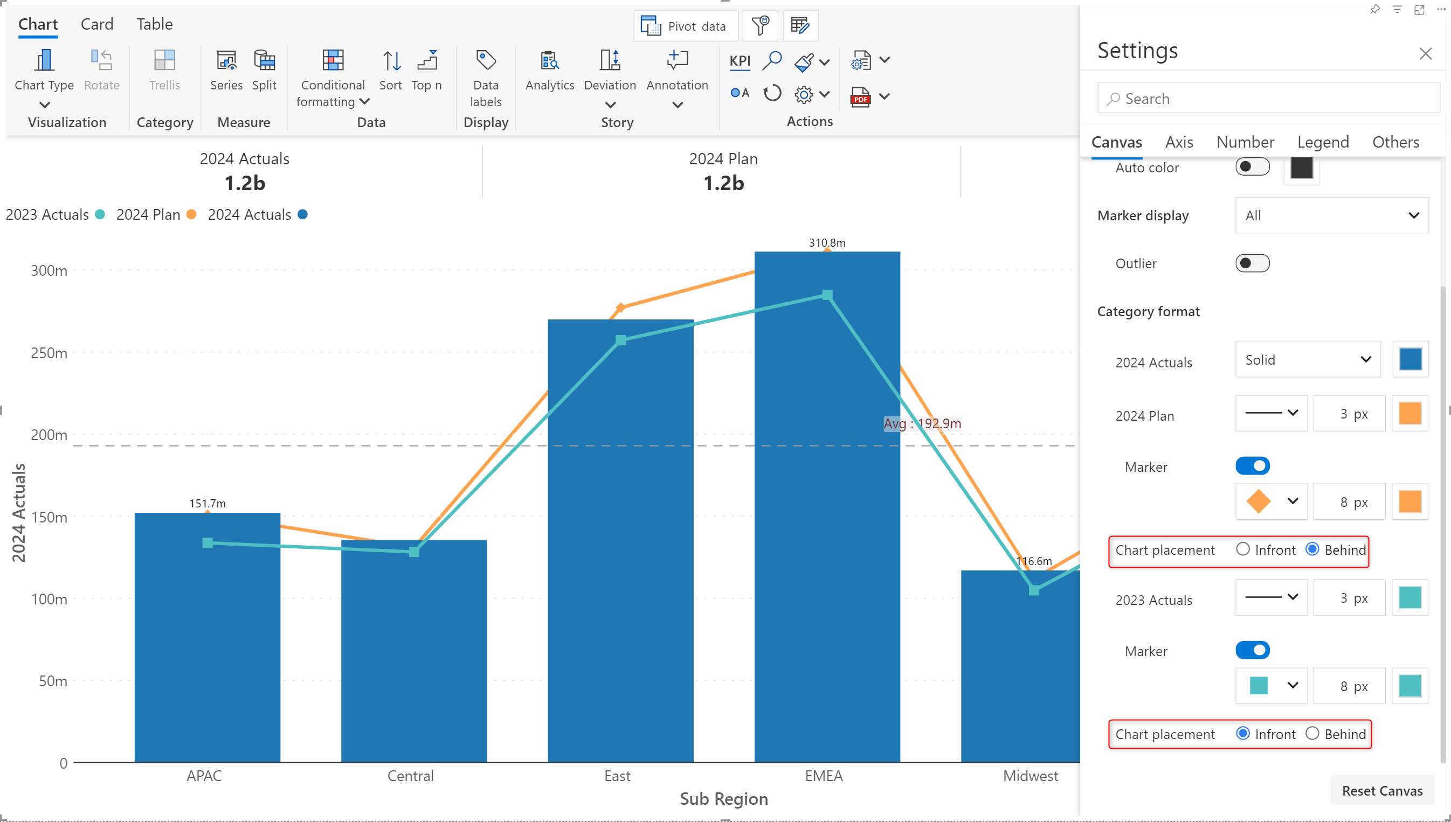Turn off the 2023 Actuals Marker toggle

click(1252, 650)
